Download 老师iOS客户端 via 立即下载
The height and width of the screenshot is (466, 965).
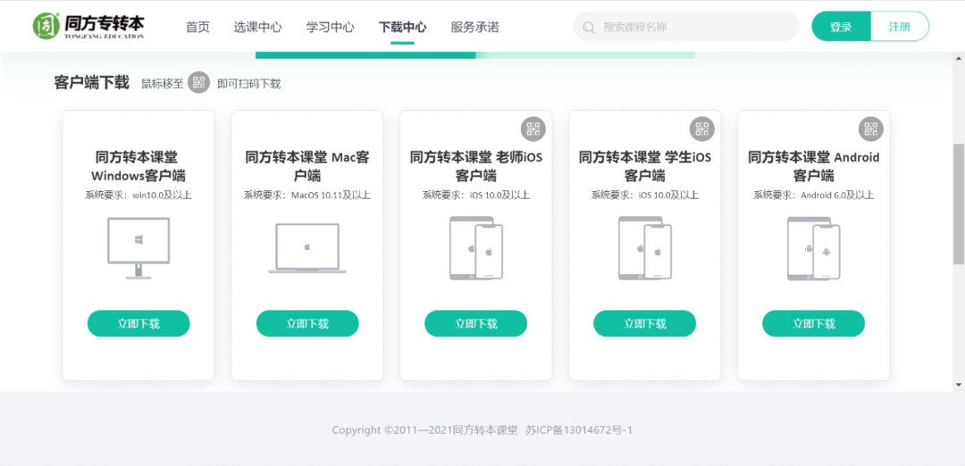coord(475,323)
